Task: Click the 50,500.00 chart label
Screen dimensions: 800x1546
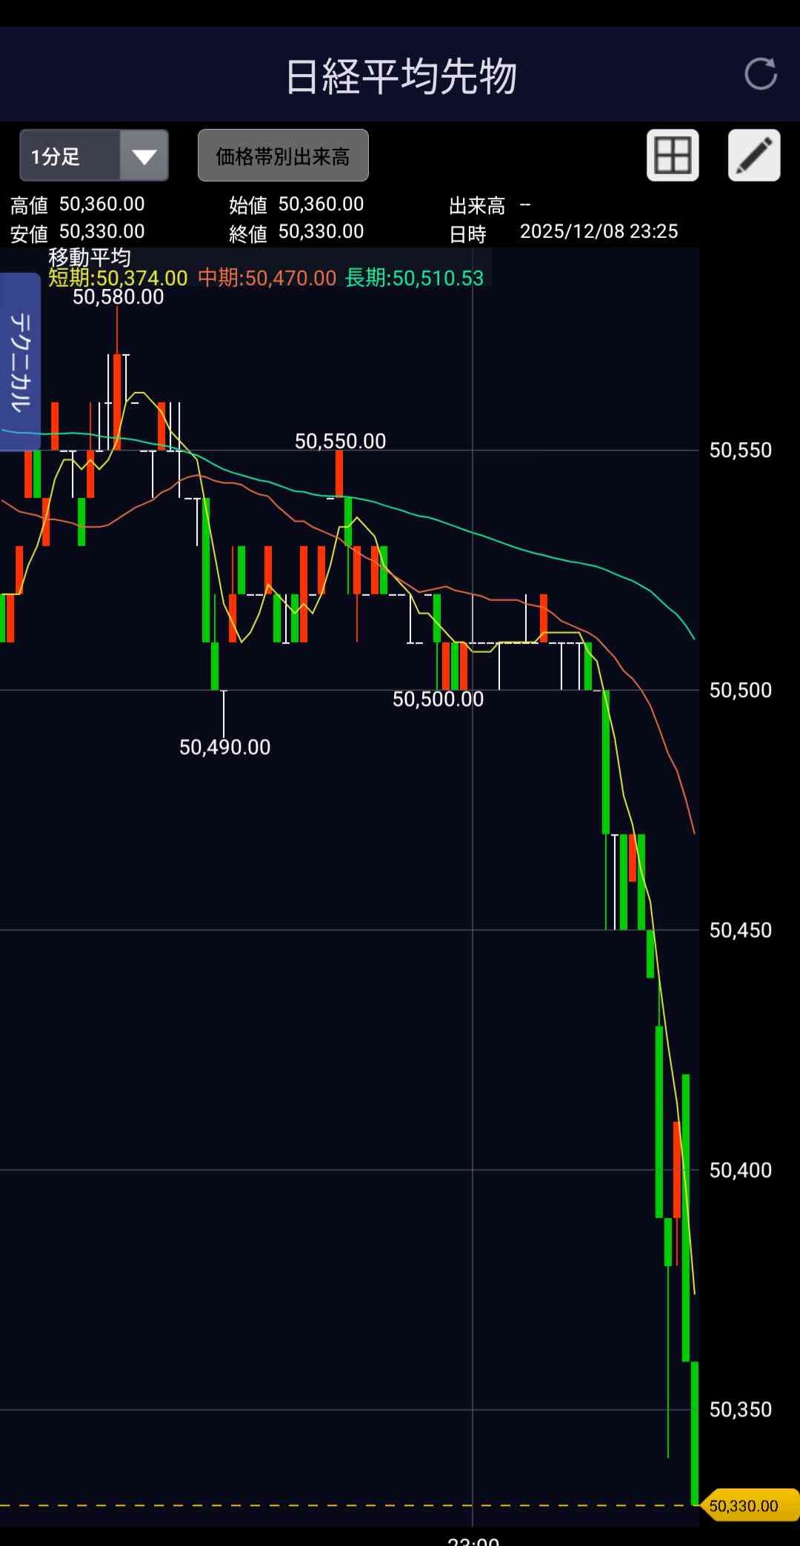Action: 438,700
